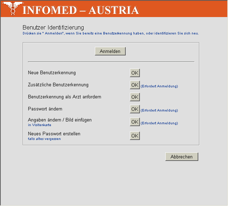
Task: Confirm OK for Neue Benutzerkennung
Action: tap(135, 73)
